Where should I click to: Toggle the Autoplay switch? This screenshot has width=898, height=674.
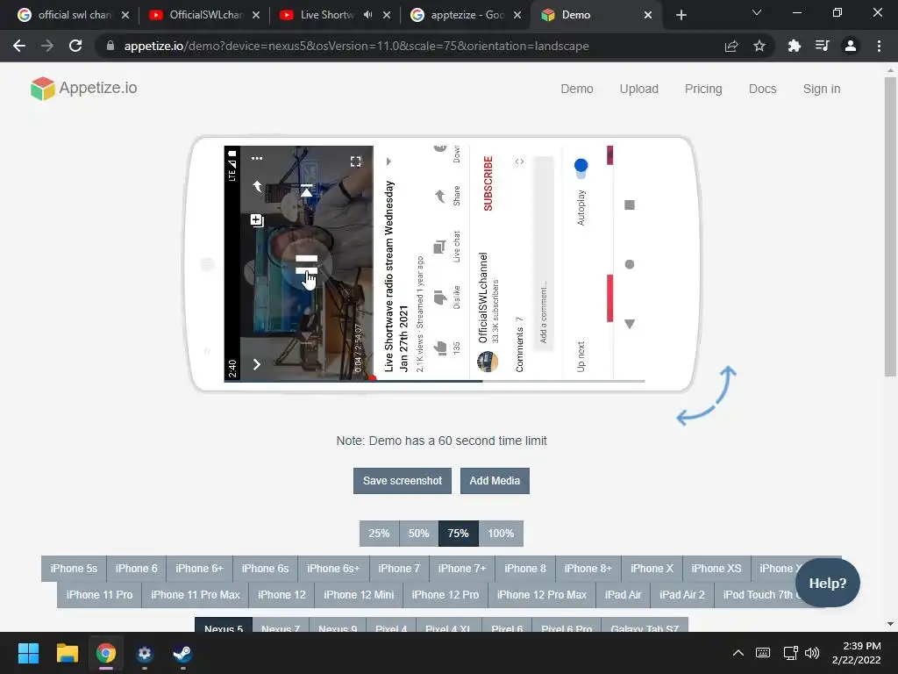tap(581, 168)
